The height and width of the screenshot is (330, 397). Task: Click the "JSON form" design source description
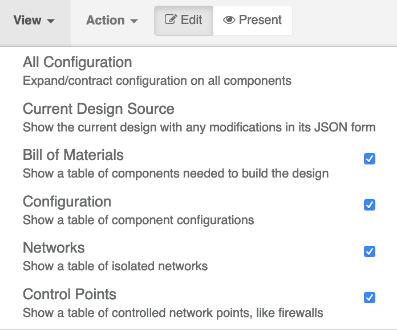pyautogui.click(x=199, y=127)
